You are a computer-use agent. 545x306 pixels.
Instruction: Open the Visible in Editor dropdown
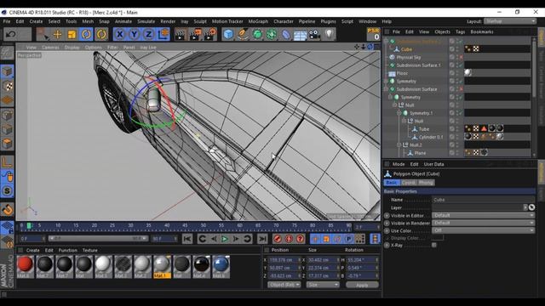point(483,215)
